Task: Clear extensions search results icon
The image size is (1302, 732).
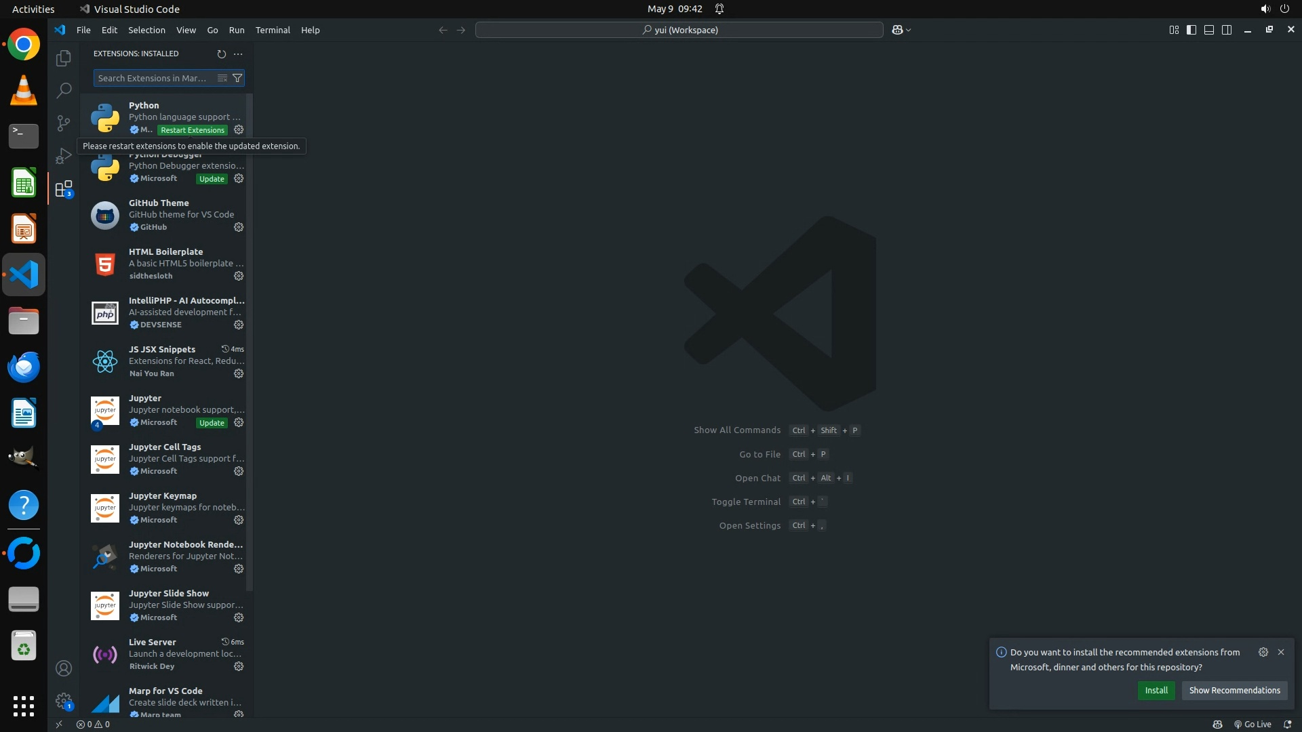Action: [222, 78]
